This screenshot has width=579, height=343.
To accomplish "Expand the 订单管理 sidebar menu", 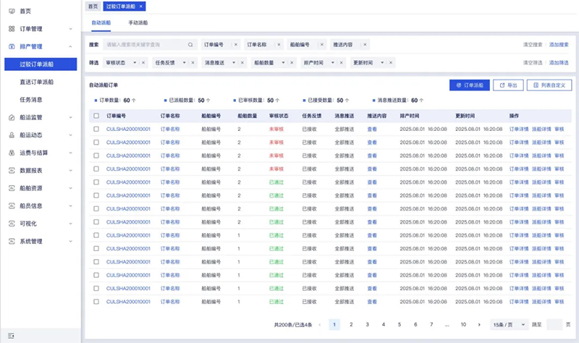I will pos(36,29).
